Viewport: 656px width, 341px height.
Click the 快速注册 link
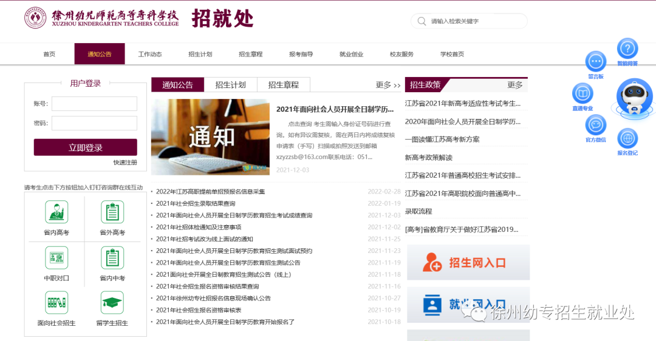click(x=125, y=163)
